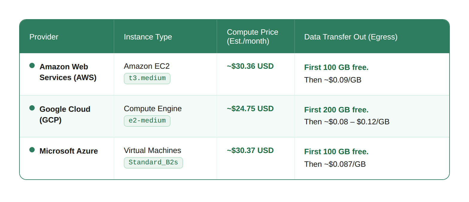Viewport: 469px width, 202px height.
Task: Click the Google Cloud (GCP) name
Action: pos(65,114)
